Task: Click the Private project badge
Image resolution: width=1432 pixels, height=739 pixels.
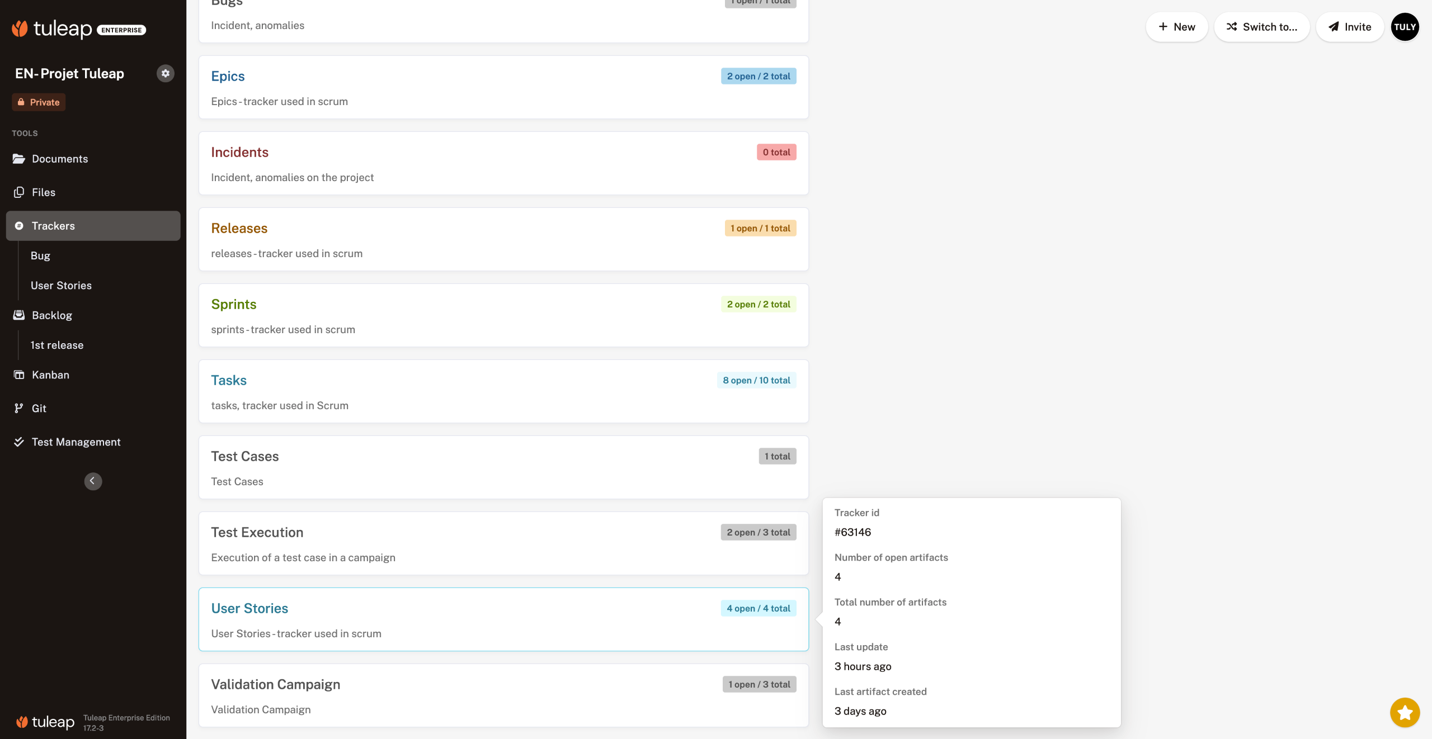Action: (39, 102)
